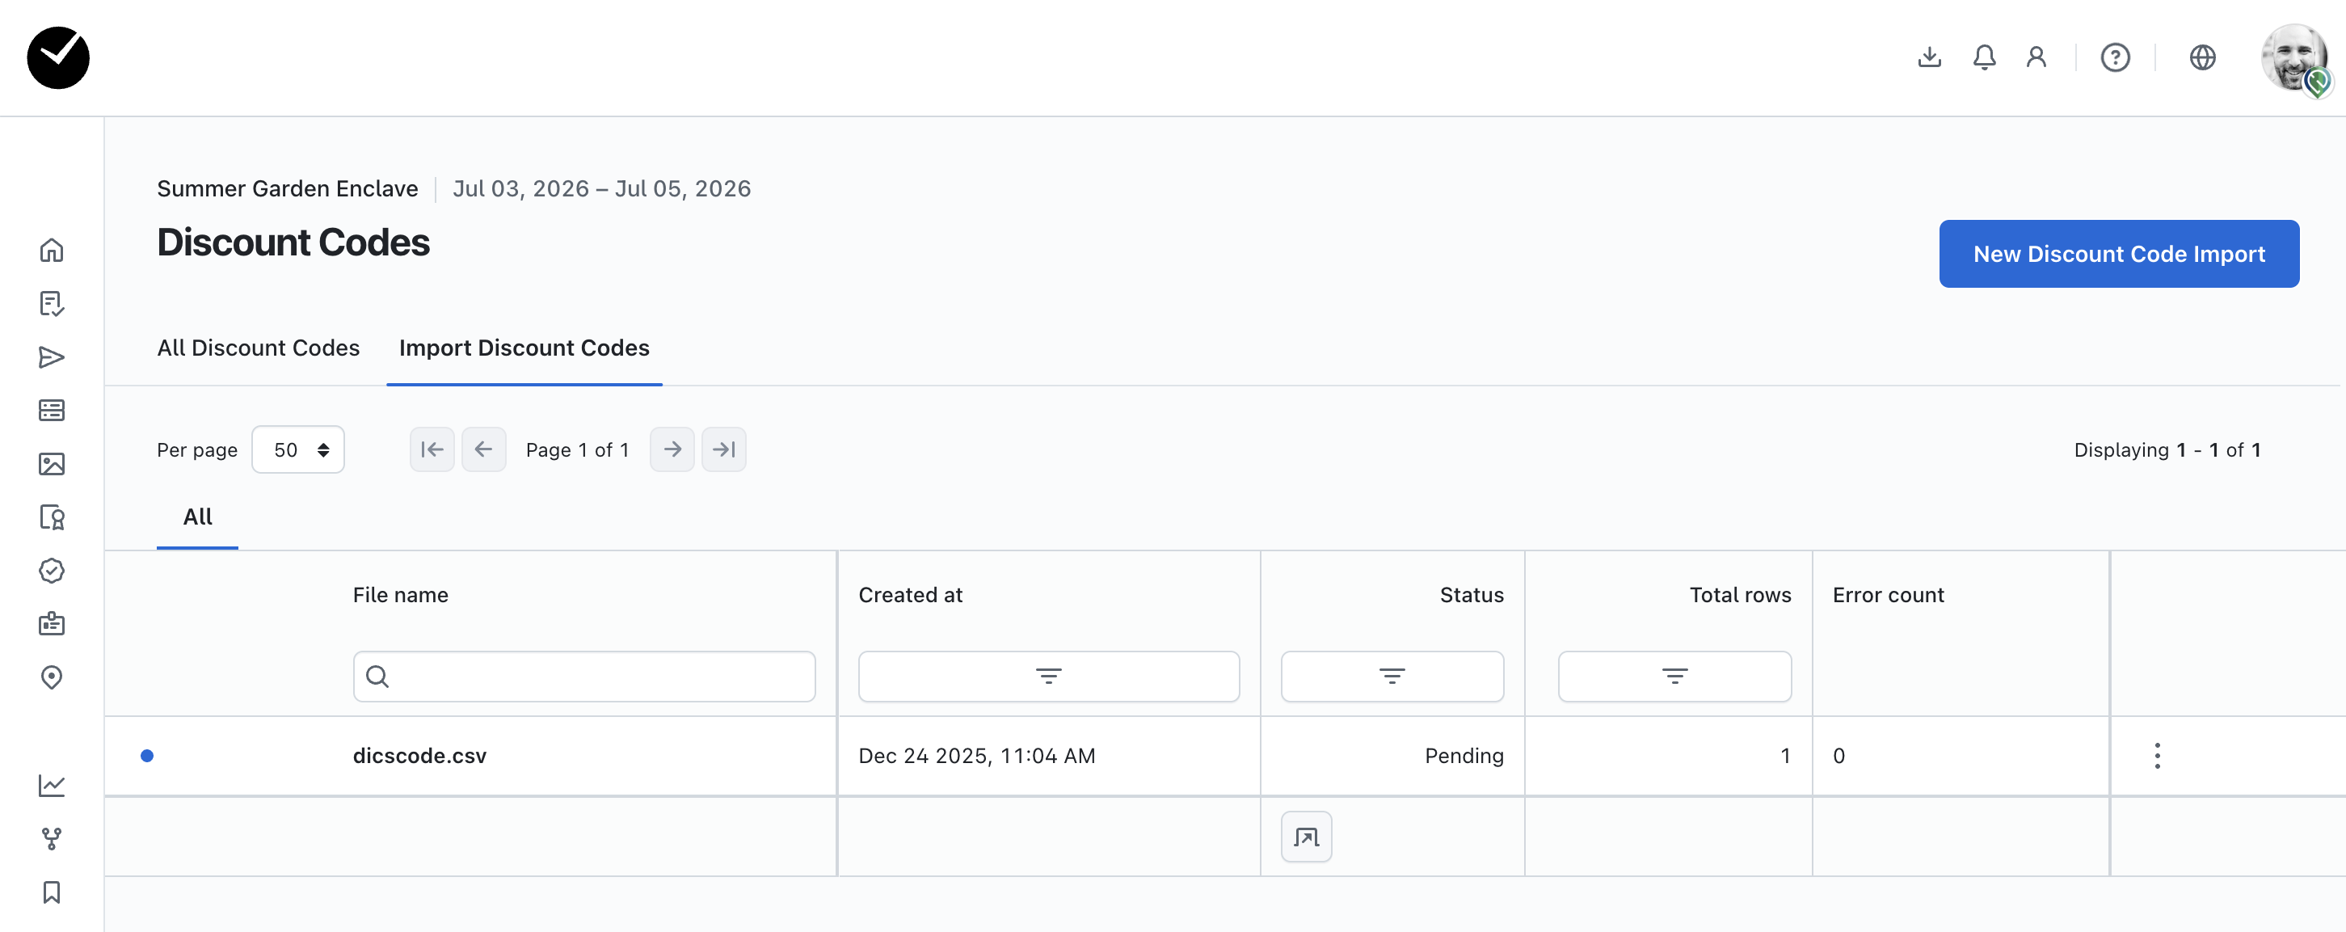
Task: Open the help question mark icon
Action: click(x=2115, y=57)
